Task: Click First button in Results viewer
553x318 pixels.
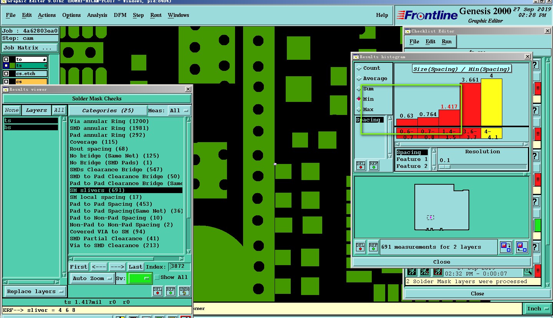Action: [x=79, y=267]
